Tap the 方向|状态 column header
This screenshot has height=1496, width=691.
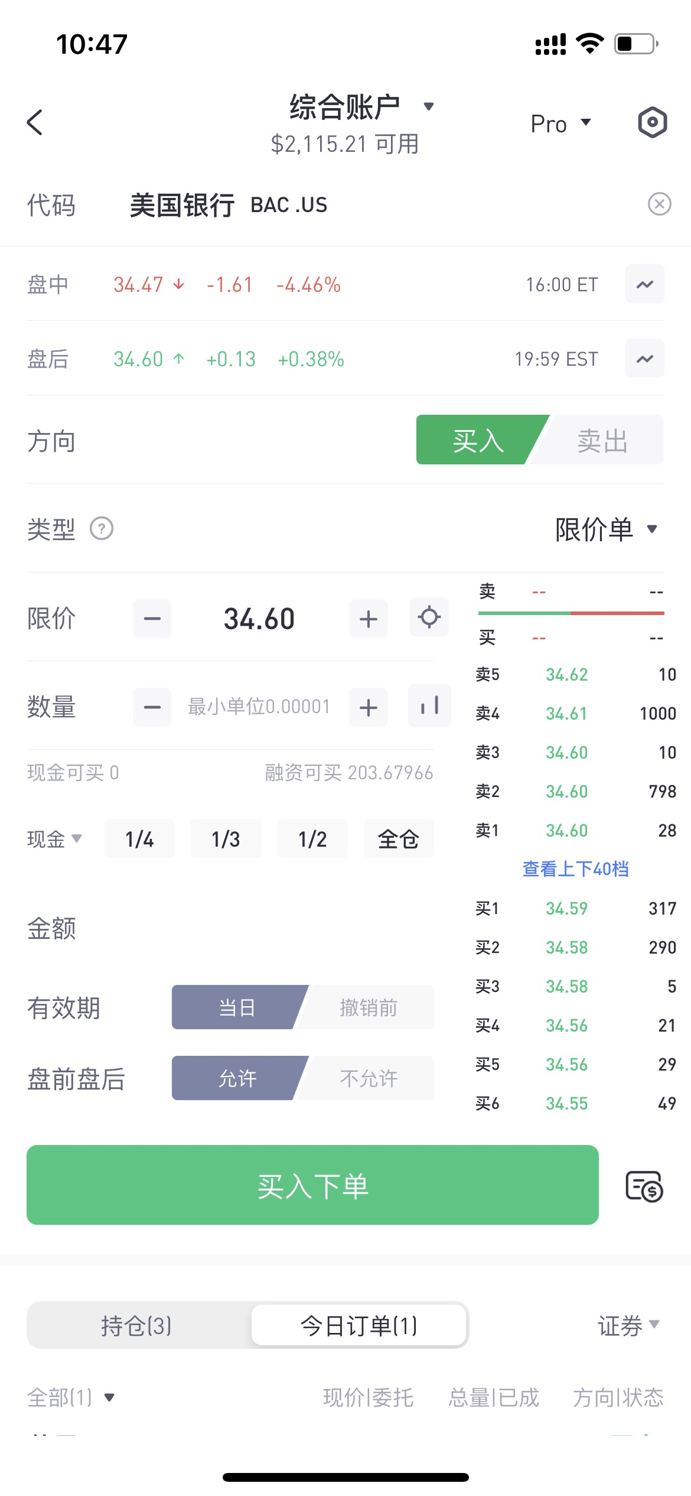tap(618, 1397)
